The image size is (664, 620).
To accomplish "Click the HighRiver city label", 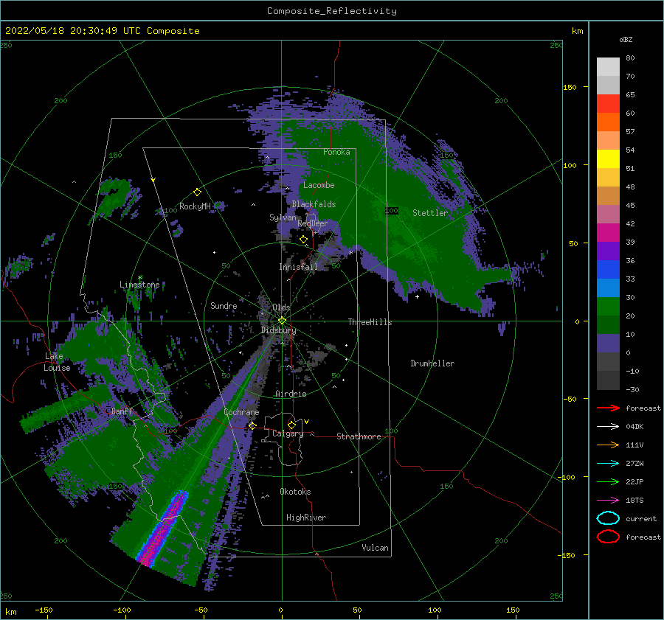I will click(x=306, y=518).
